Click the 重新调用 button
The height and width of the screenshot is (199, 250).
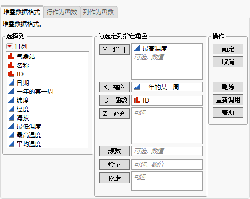coord(228,99)
